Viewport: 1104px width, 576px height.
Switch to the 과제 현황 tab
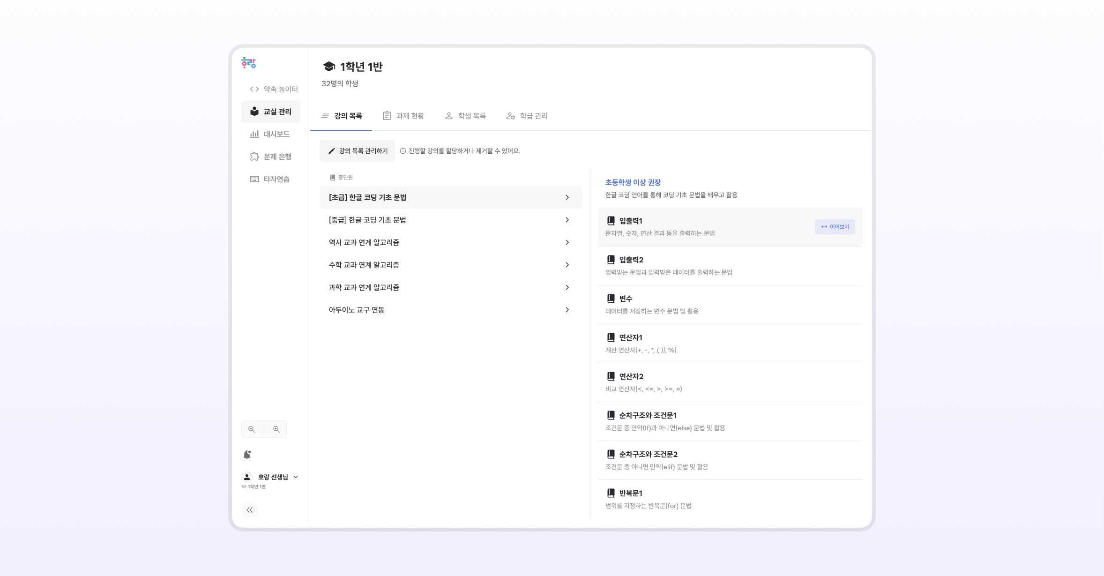pyautogui.click(x=403, y=116)
